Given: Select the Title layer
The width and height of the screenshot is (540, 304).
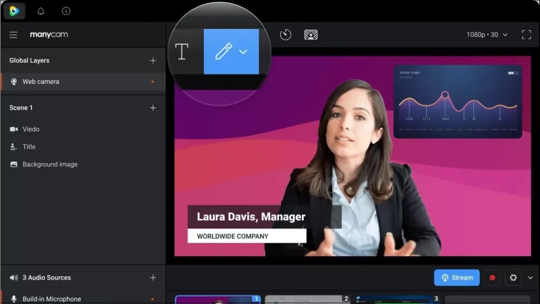Looking at the screenshot, I should point(29,147).
